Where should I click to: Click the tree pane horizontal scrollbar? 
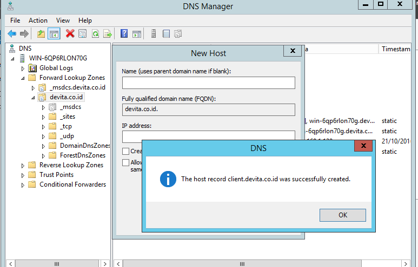click(x=57, y=263)
